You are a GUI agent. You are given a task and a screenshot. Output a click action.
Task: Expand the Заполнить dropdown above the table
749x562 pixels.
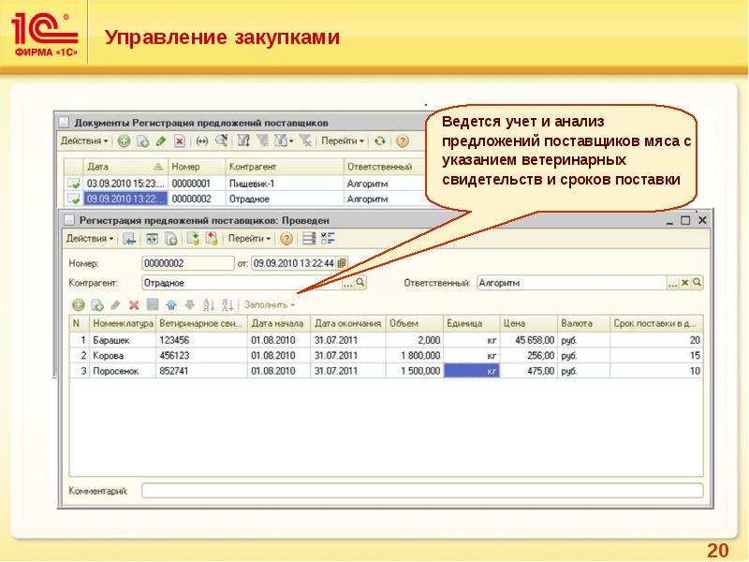269,304
